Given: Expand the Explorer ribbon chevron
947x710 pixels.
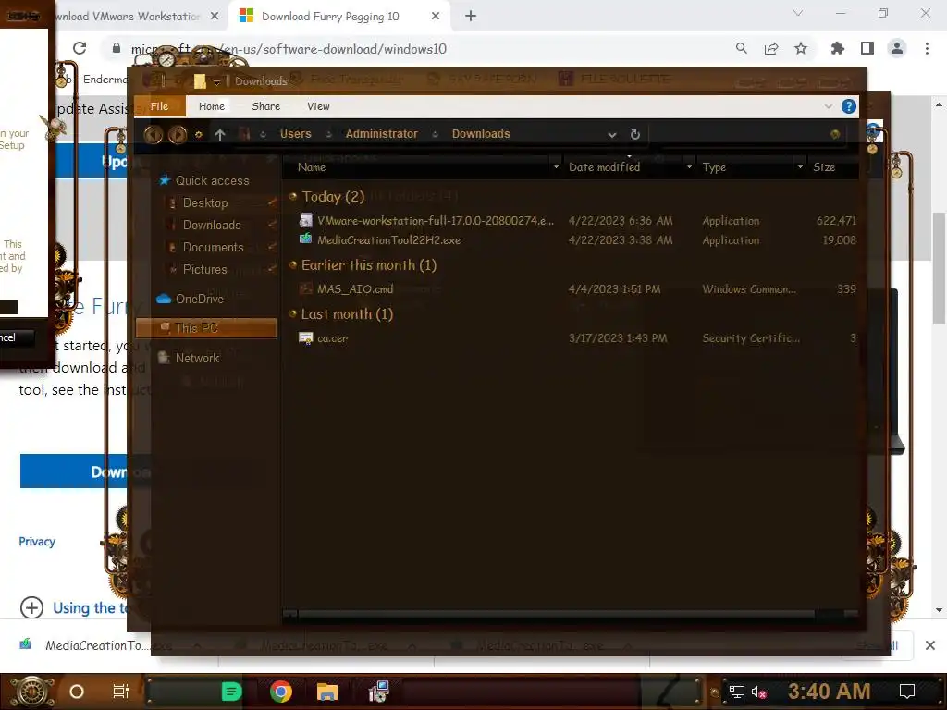Looking at the screenshot, I should [x=828, y=107].
